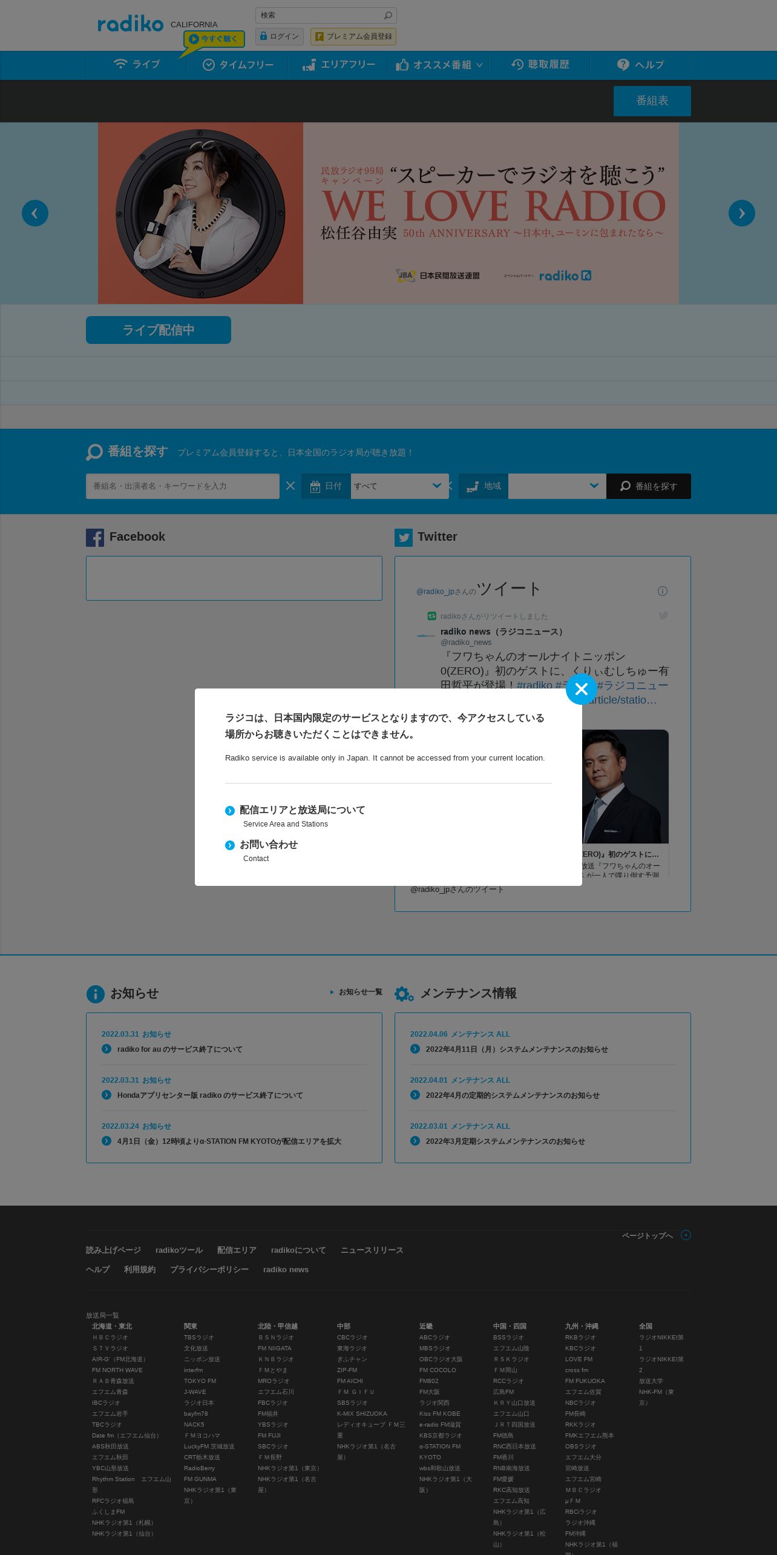Open the radikoツール footer link
Screen dimensions: 777x1555
pos(179,1250)
